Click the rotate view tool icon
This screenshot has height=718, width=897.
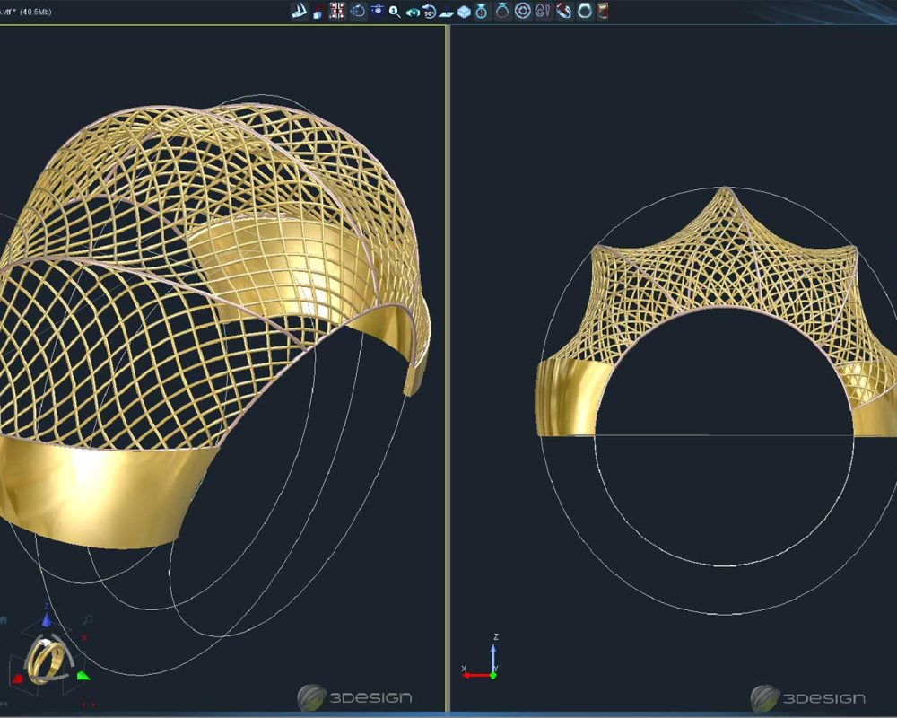pos(359,12)
